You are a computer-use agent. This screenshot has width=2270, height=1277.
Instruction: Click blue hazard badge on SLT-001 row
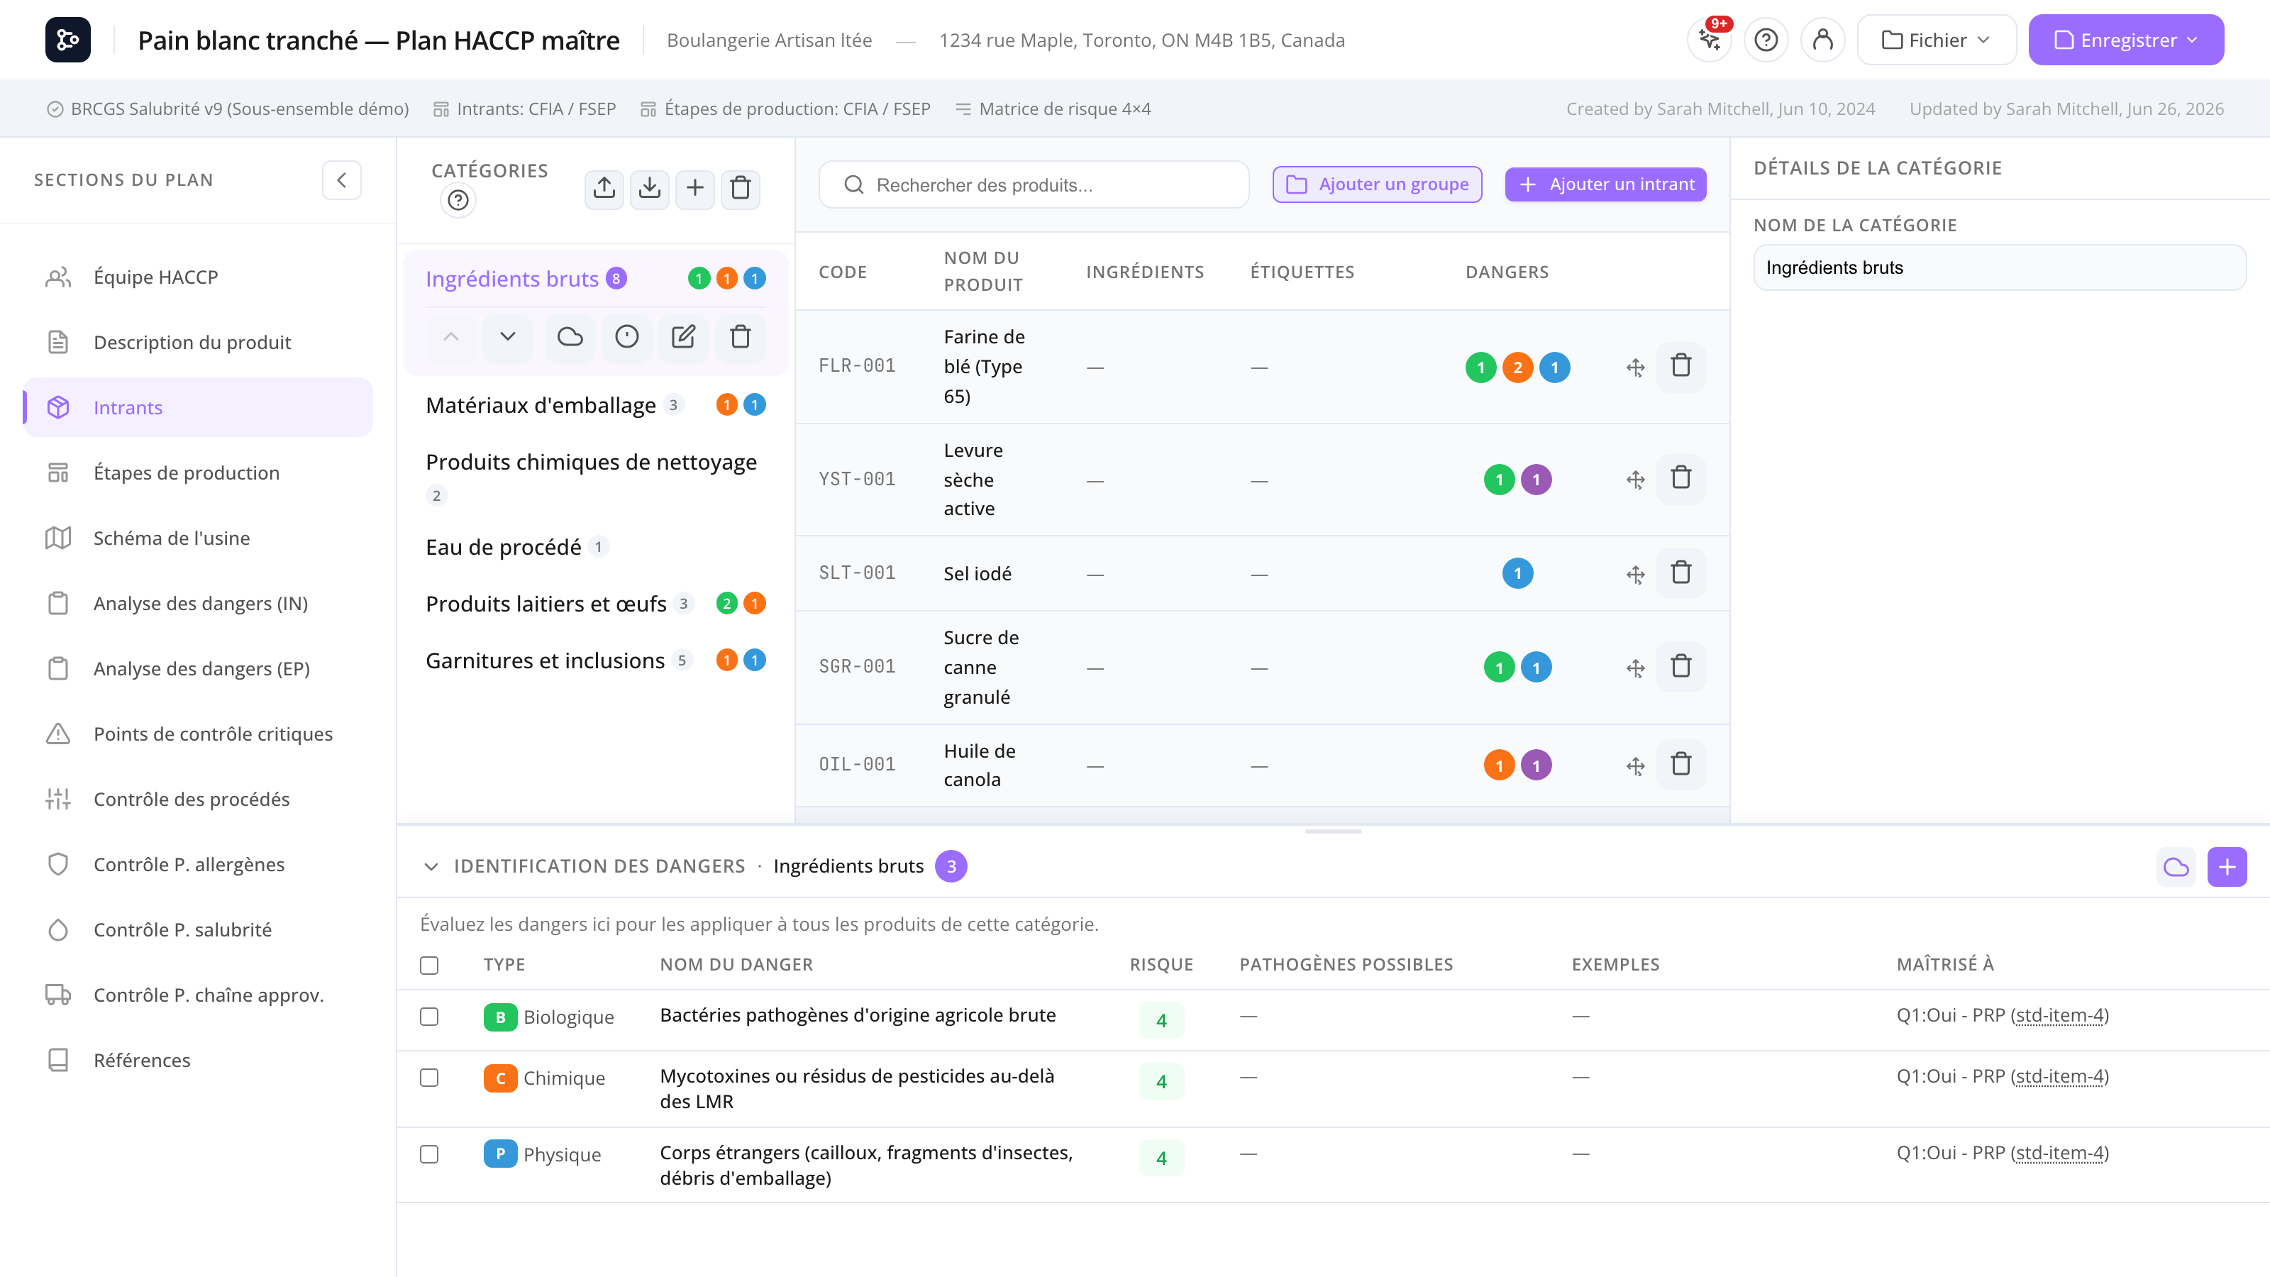pos(1517,574)
